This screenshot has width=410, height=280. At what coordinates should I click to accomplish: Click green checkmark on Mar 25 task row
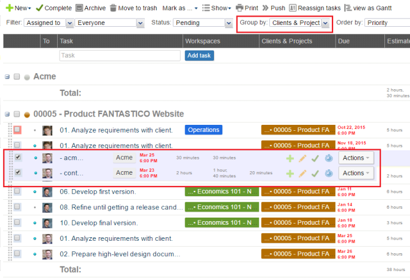coord(315,158)
